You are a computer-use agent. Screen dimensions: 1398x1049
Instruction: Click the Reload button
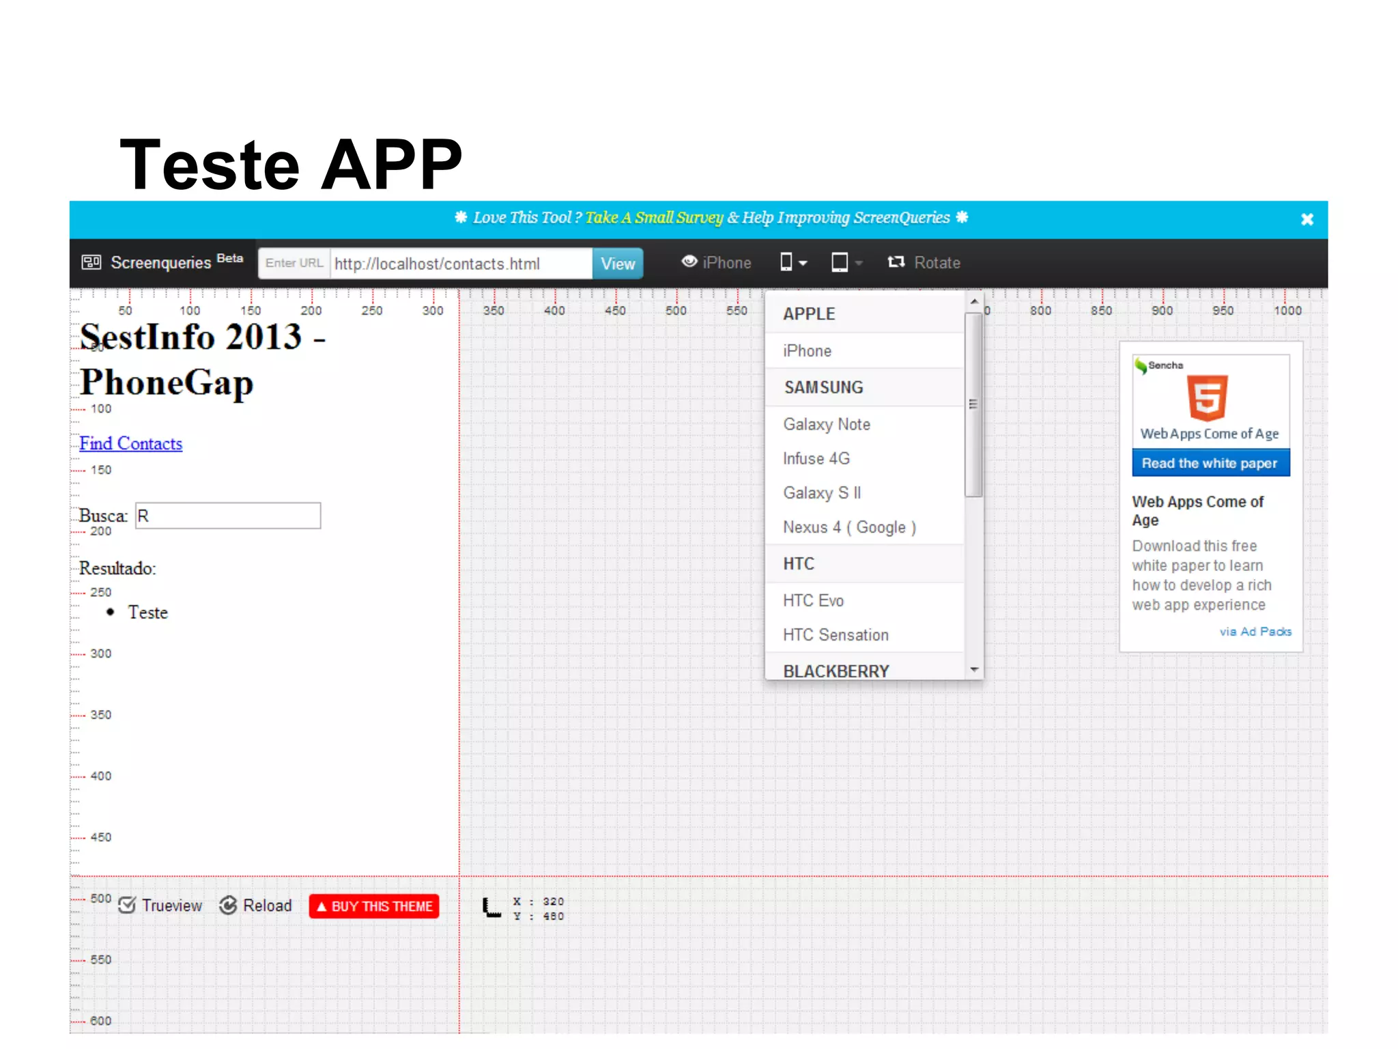coord(256,906)
